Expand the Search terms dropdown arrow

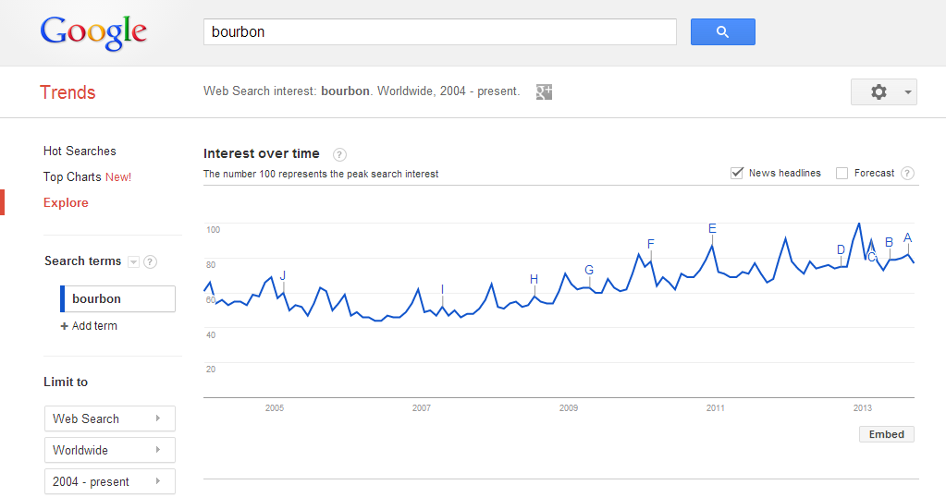[x=134, y=261]
